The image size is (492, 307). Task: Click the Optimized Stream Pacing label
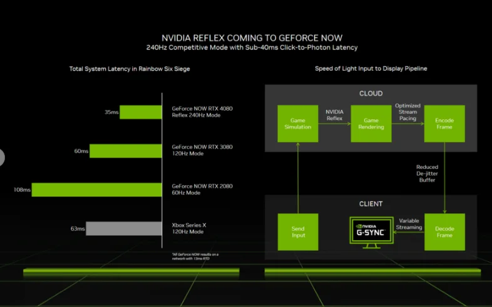pos(407,112)
